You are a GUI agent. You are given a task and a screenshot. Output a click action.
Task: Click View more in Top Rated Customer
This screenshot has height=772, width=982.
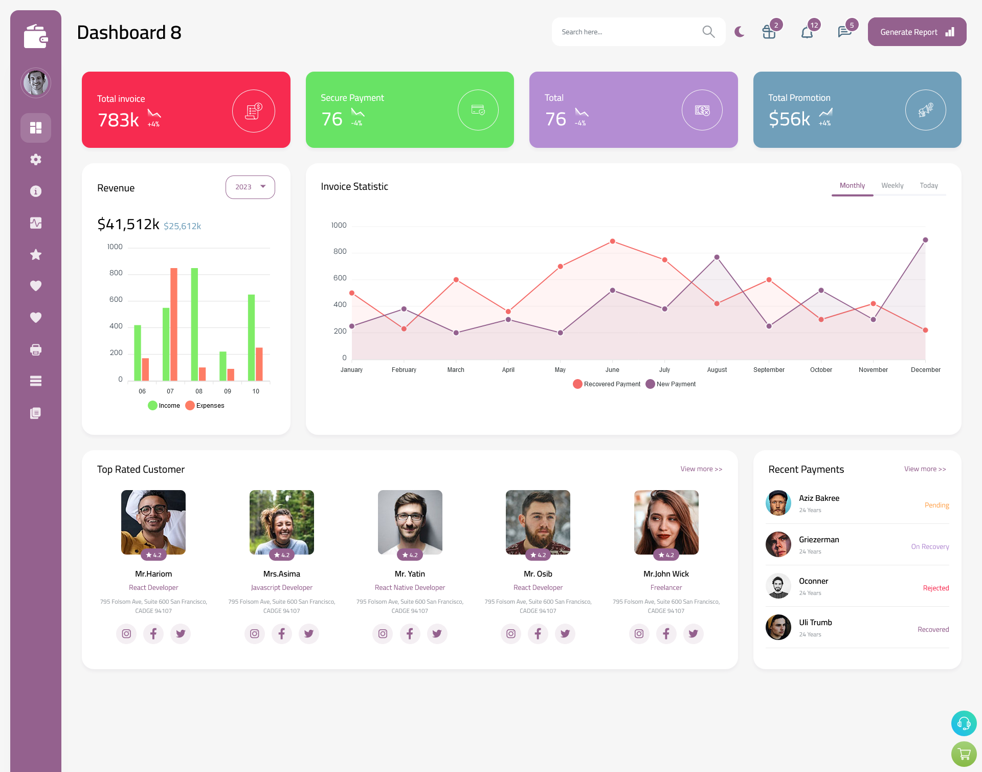click(x=701, y=468)
